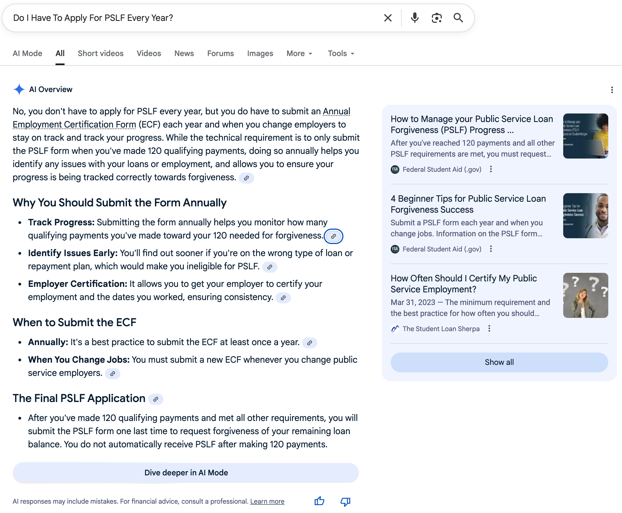The width and height of the screenshot is (622, 513).
Task: Open options for Student Loan Sherpa result
Action: tap(489, 329)
